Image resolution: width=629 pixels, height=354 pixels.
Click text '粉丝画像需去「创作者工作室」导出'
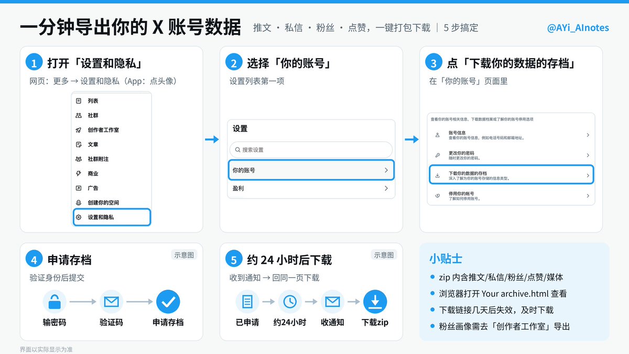504,326
